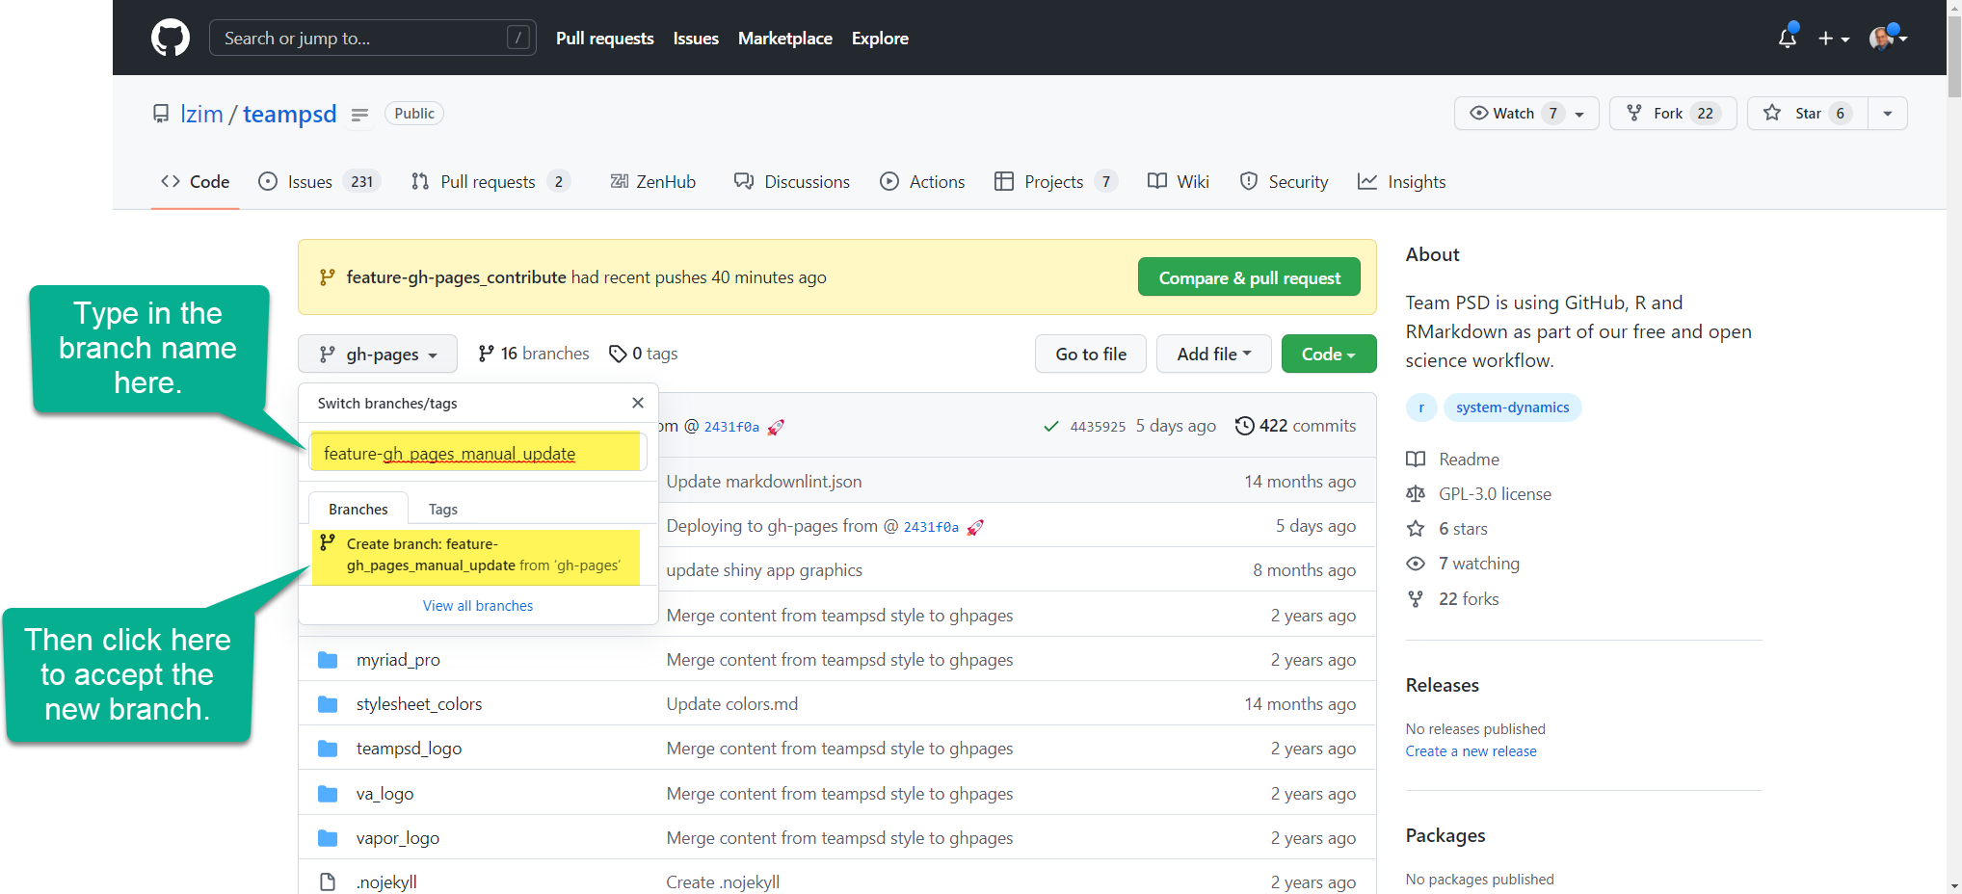Open commit hash 2431f0a in header row
Screen dimensions: 1962x894
pos(731,427)
